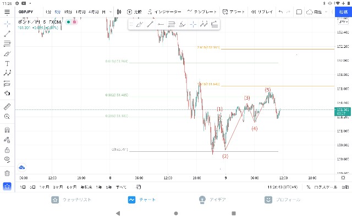
Task: Open the アイデア ideas tab
Action: pyautogui.click(x=212, y=200)
